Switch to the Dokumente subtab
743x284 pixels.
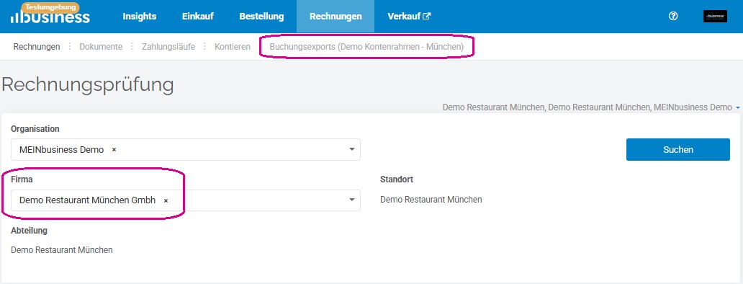[101, 46]
